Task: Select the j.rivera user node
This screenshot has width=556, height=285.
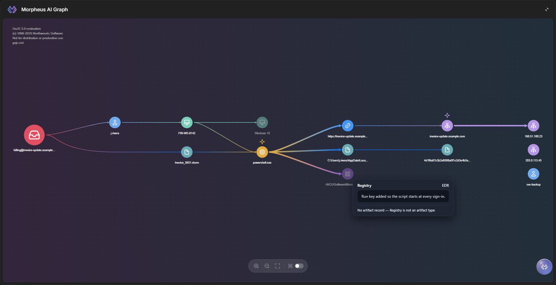Action: (x=115, y=122)
